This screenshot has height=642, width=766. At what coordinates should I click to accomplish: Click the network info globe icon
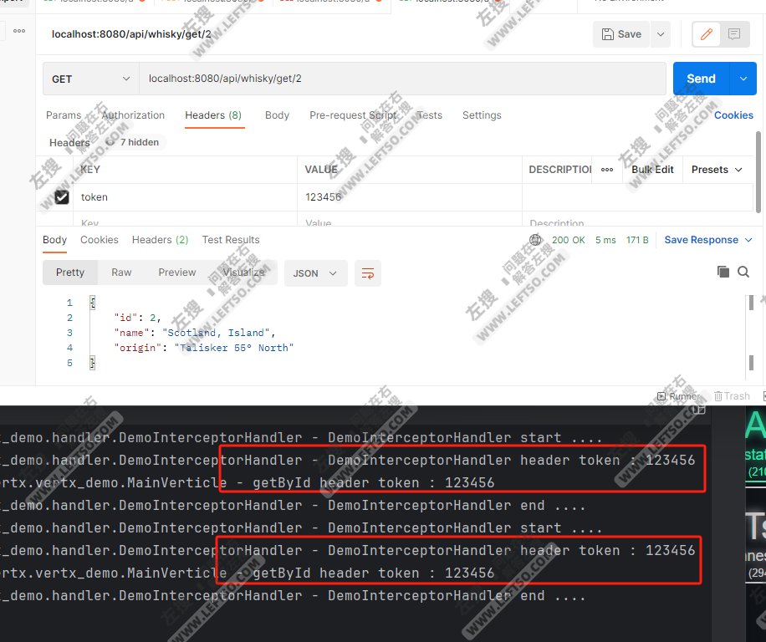(x=534, y=240)
